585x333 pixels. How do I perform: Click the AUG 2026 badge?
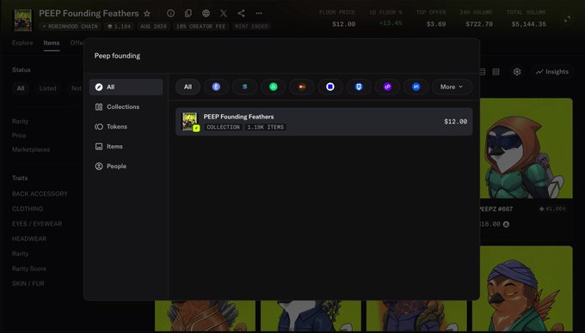coord(153,27)
